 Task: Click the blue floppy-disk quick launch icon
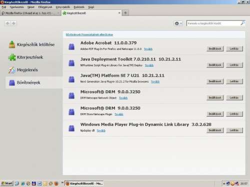34,184
